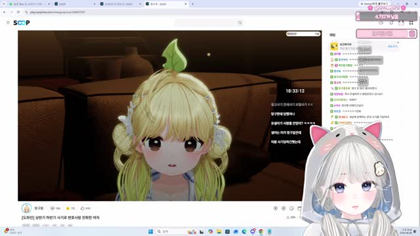Image resolution: width=420 pixels, height=236 pixels.
Task: Click the first round icon in the right group under the player
Action: click(x=276, y=208)
